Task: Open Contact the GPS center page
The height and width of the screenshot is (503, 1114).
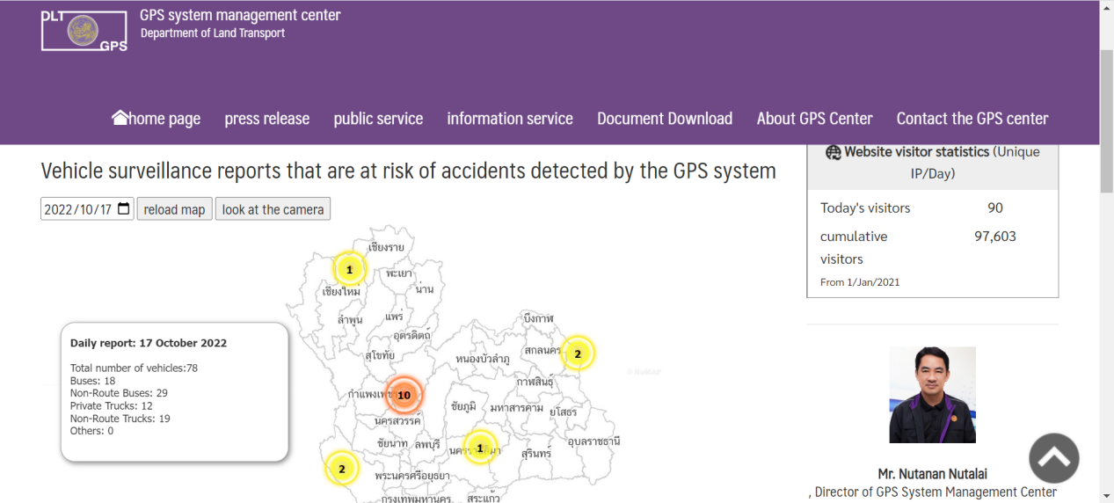Action: coord(972,119)
